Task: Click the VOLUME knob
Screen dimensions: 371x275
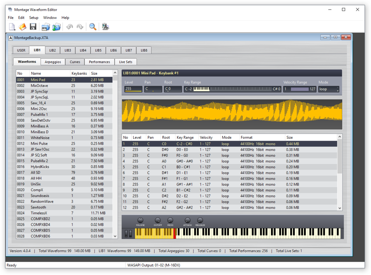Action: [x=140, y=220]
